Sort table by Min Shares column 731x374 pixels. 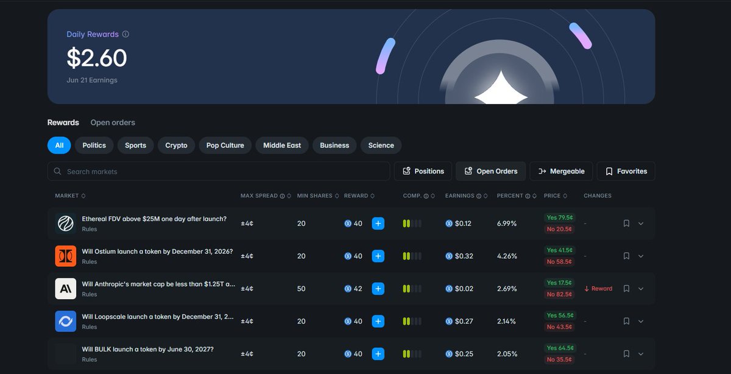click(x=317, y=196)
